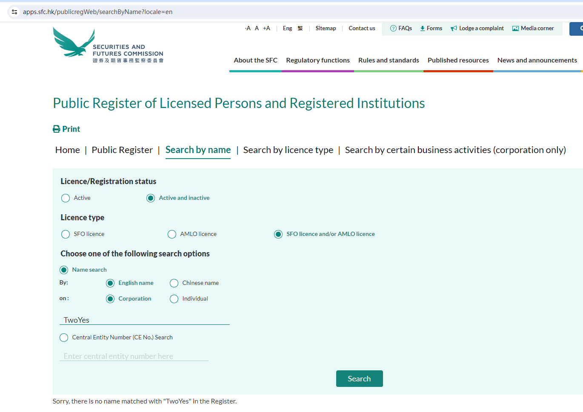Switch language to Traditional Chinese
This screenshot has width=583, height=412.
point(300,28)
